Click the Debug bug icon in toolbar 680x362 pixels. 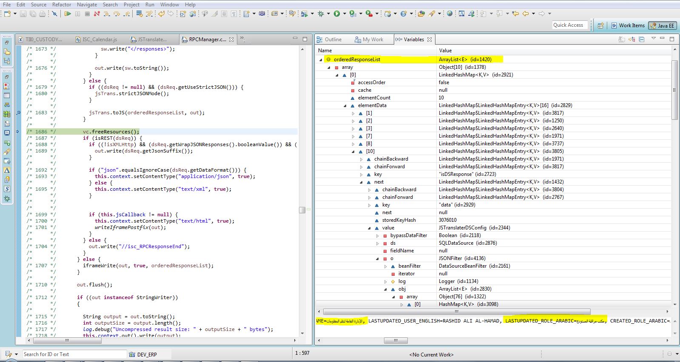pyautogui.click(x=321, y=14)
